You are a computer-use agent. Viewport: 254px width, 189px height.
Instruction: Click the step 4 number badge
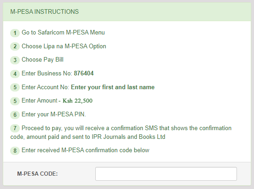15,74
